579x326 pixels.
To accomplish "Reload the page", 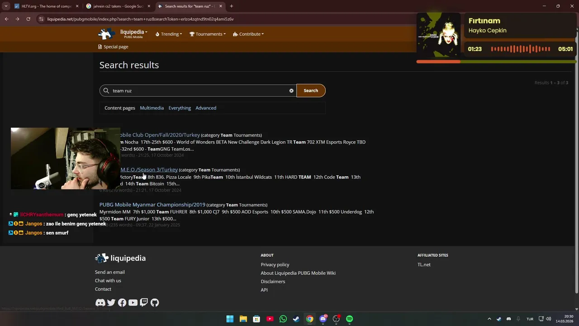I will coord(28,19).
